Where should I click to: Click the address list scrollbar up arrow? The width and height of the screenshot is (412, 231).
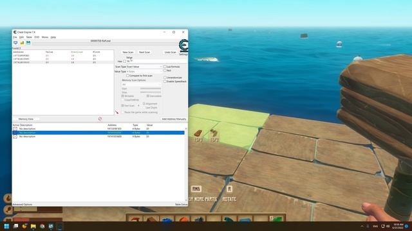point(186,128)
